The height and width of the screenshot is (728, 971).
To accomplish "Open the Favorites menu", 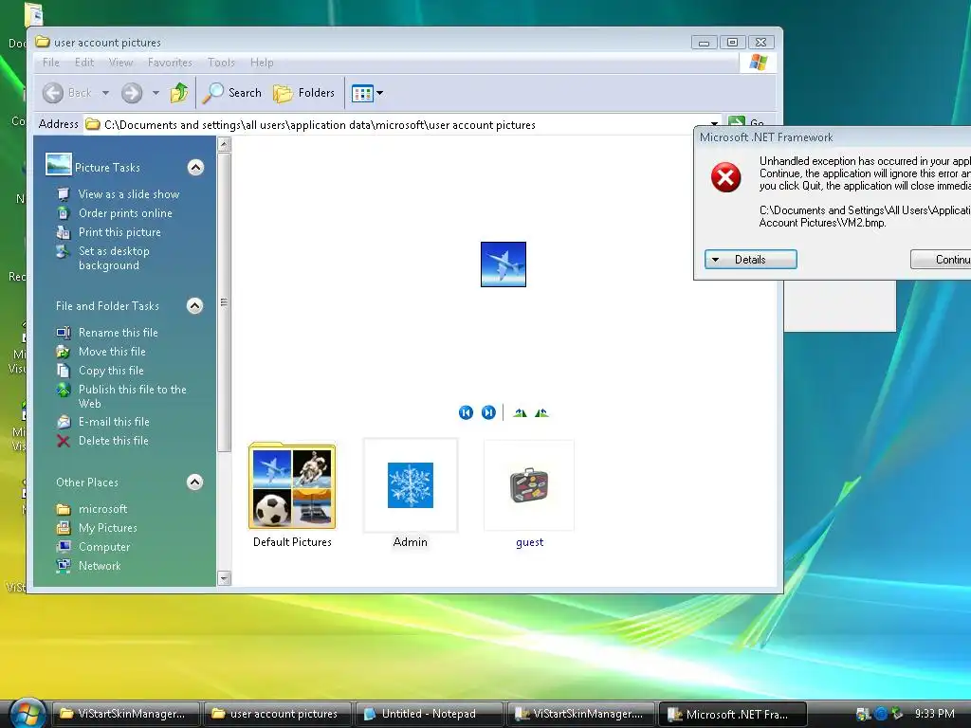I will (x=170, y=63).
